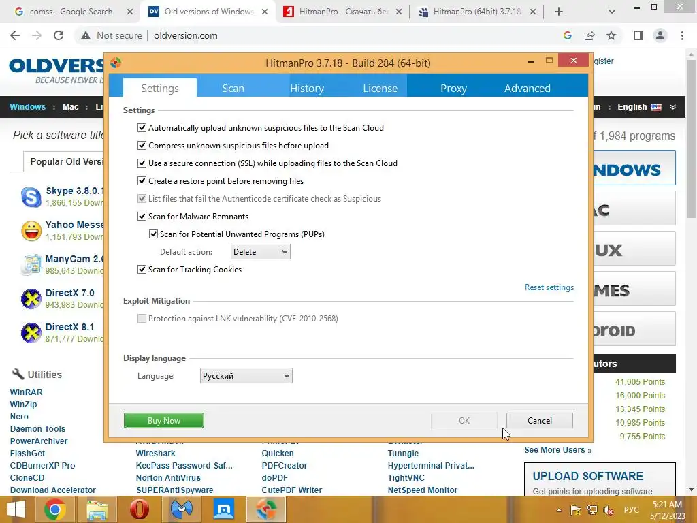Toggle Use a secure connection (SSL) checkbox
This screenshot has width=697, height=523.
tap(142, 163)
